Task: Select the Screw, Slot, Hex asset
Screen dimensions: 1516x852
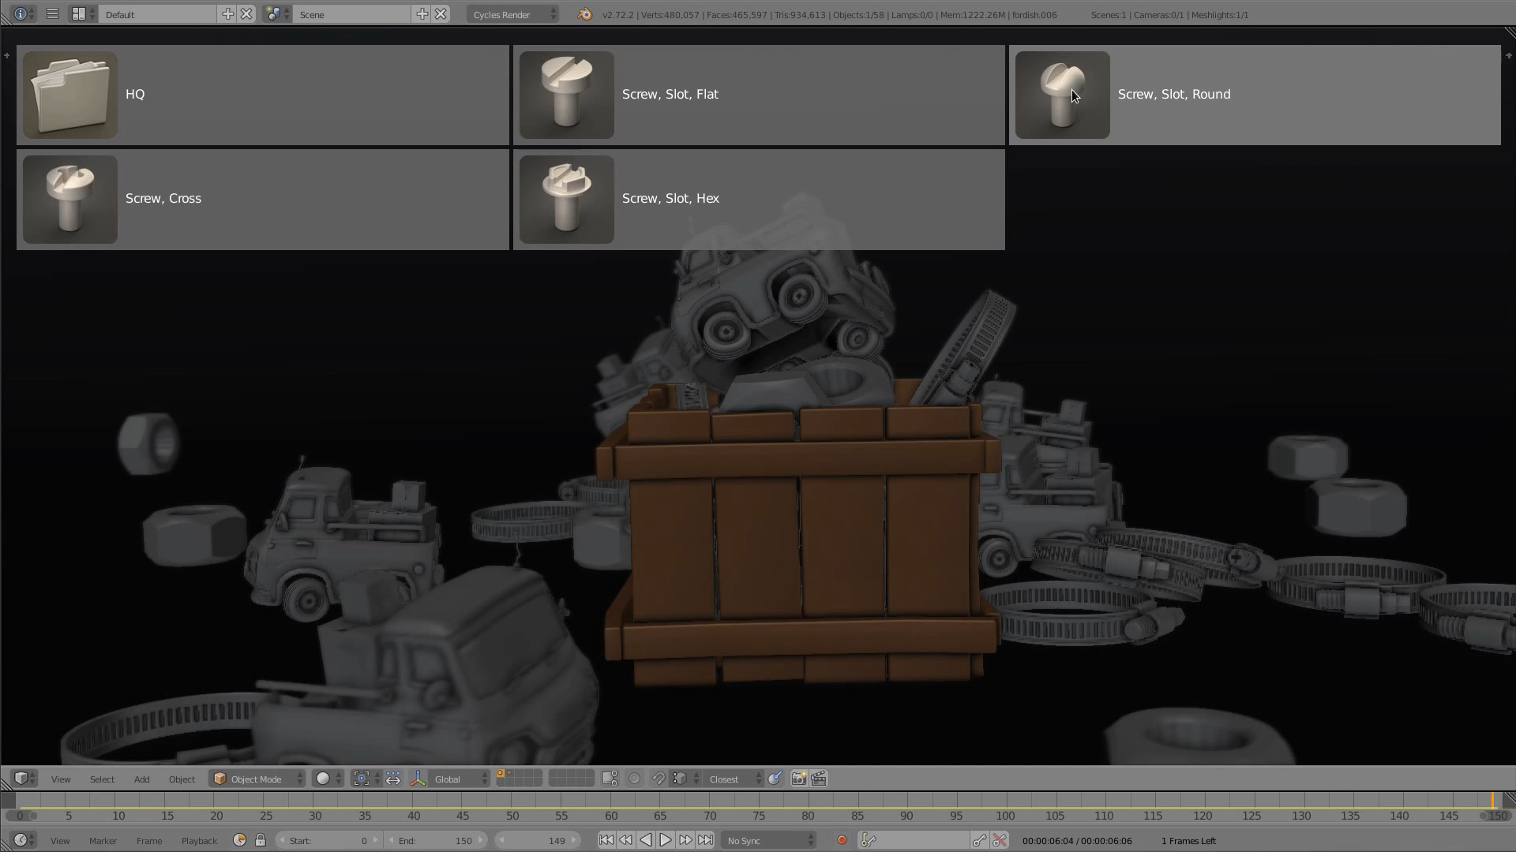Action: (759, 200)
